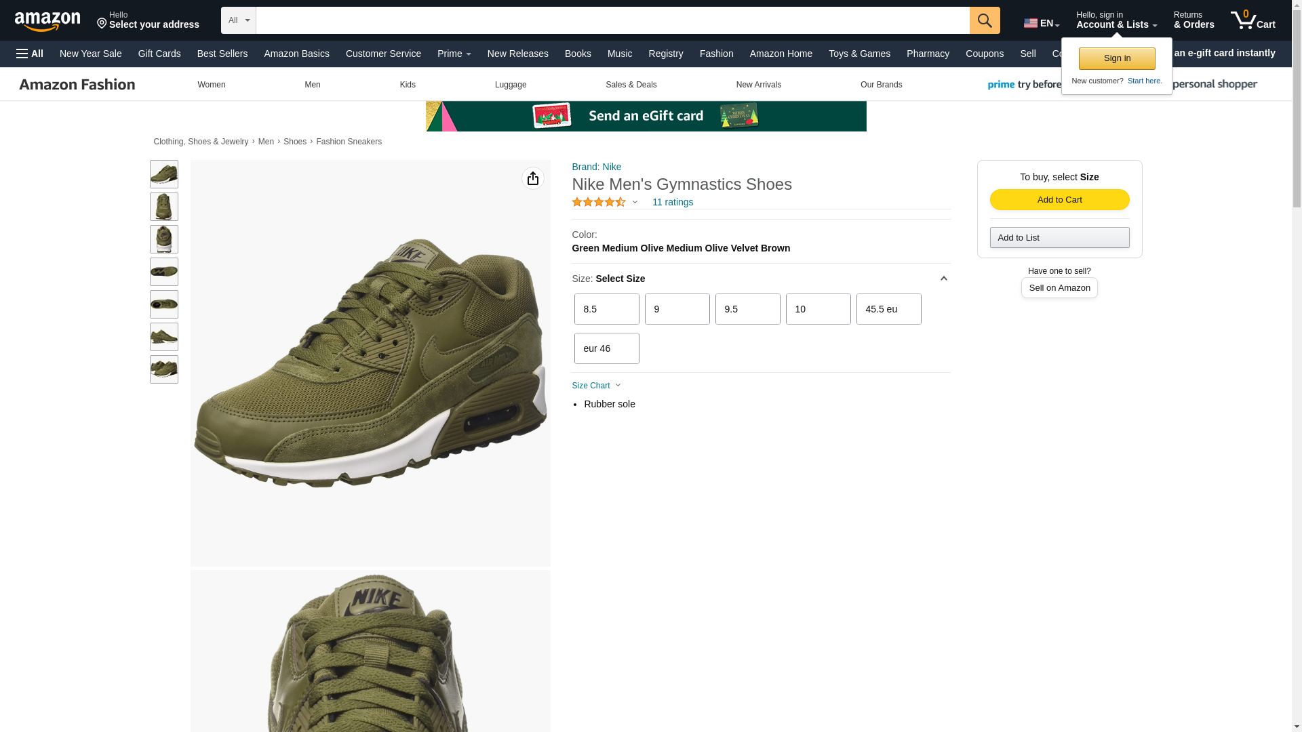
Task: Click the star rating icons
Action: tap(598, 202)
